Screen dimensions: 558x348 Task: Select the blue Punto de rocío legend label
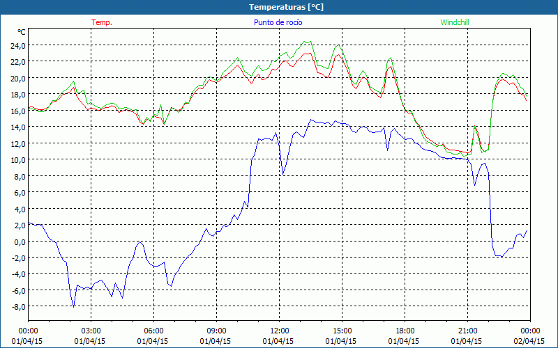pyautogui.click(x=278, y=22)
